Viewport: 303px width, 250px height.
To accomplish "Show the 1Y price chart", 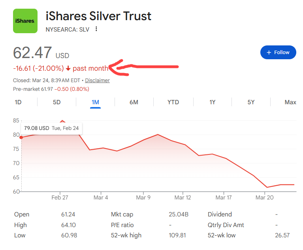I will [212, 102].
